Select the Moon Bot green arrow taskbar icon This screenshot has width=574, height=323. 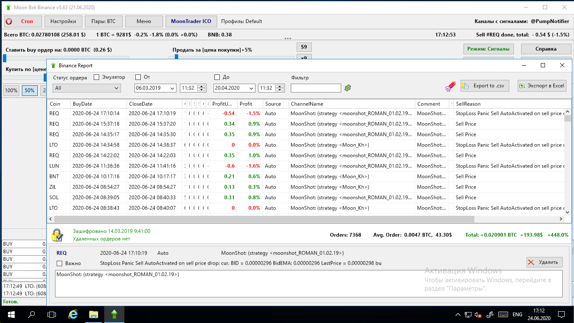coord(114,314)
